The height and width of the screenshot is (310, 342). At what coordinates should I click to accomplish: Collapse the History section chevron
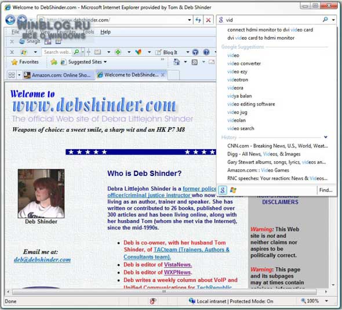(326, 137)
